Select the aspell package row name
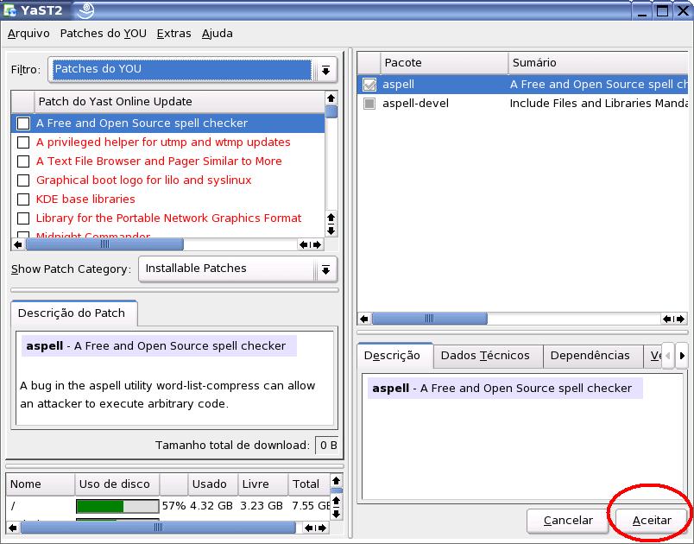This screenshot has height=544, width=694. (398, 85)
